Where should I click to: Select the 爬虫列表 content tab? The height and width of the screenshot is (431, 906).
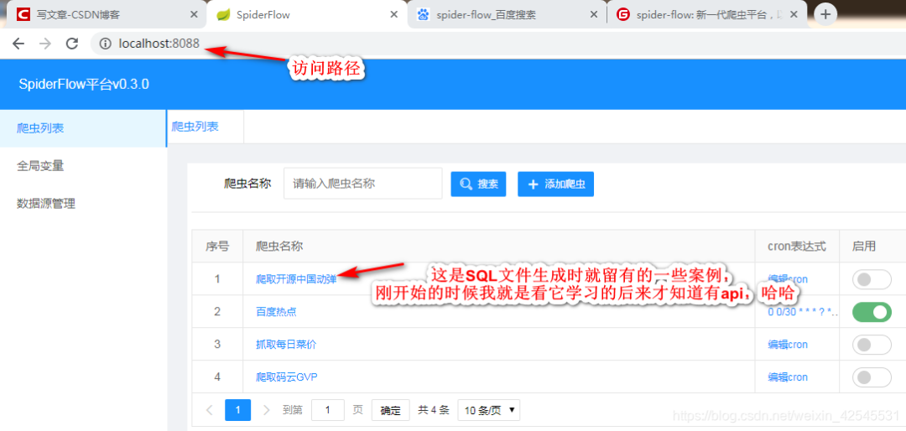point(195,127)
